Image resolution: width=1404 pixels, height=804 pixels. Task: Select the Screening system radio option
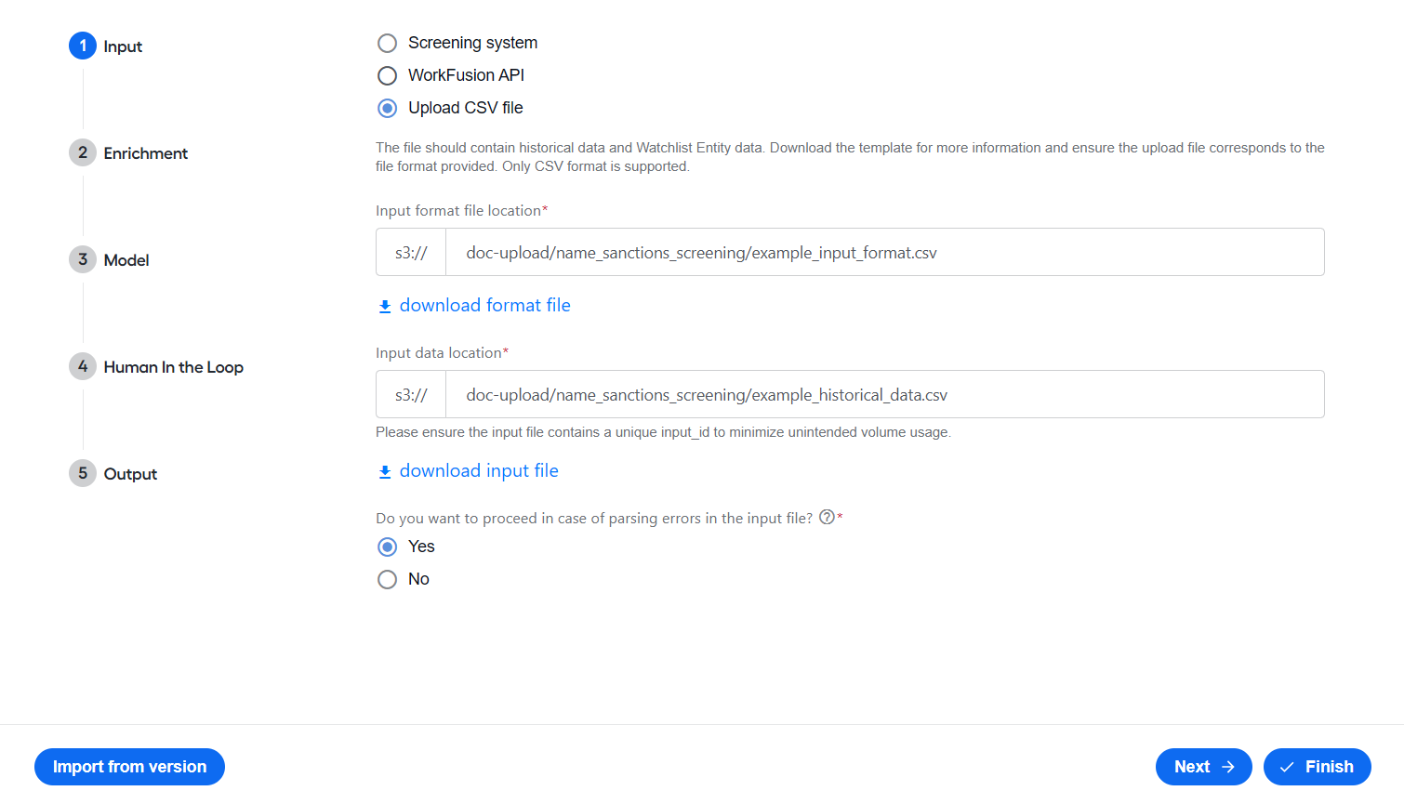point(388,44)
